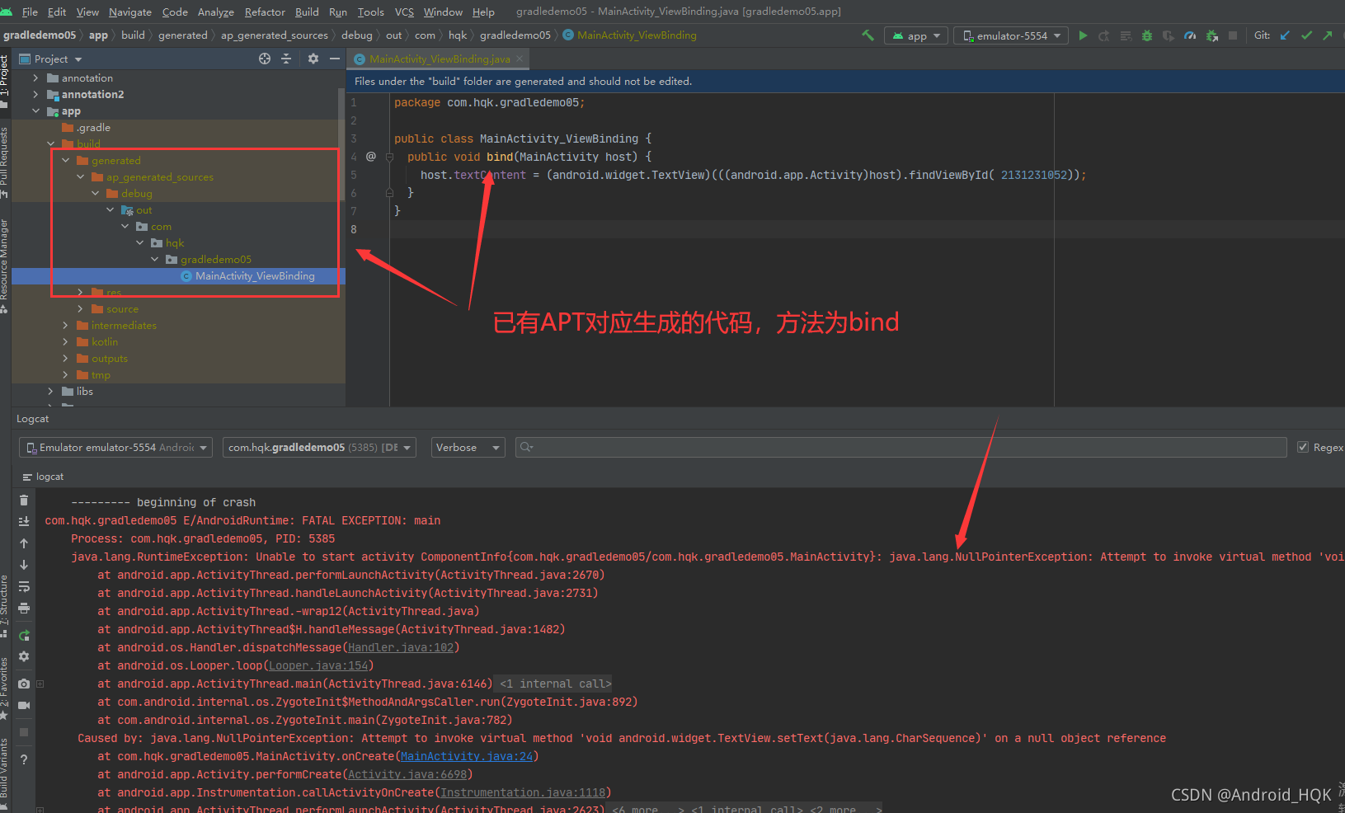Collapse all in Project panel
The image size is (1345, 813).
[x=286, y=59]
